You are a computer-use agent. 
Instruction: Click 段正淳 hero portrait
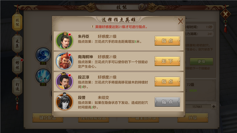(65, 81)
